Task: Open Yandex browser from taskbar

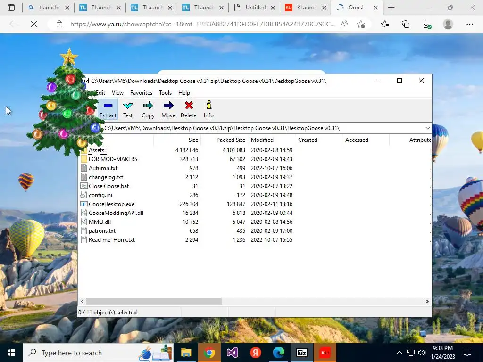Action: click(x=255, y=353)
